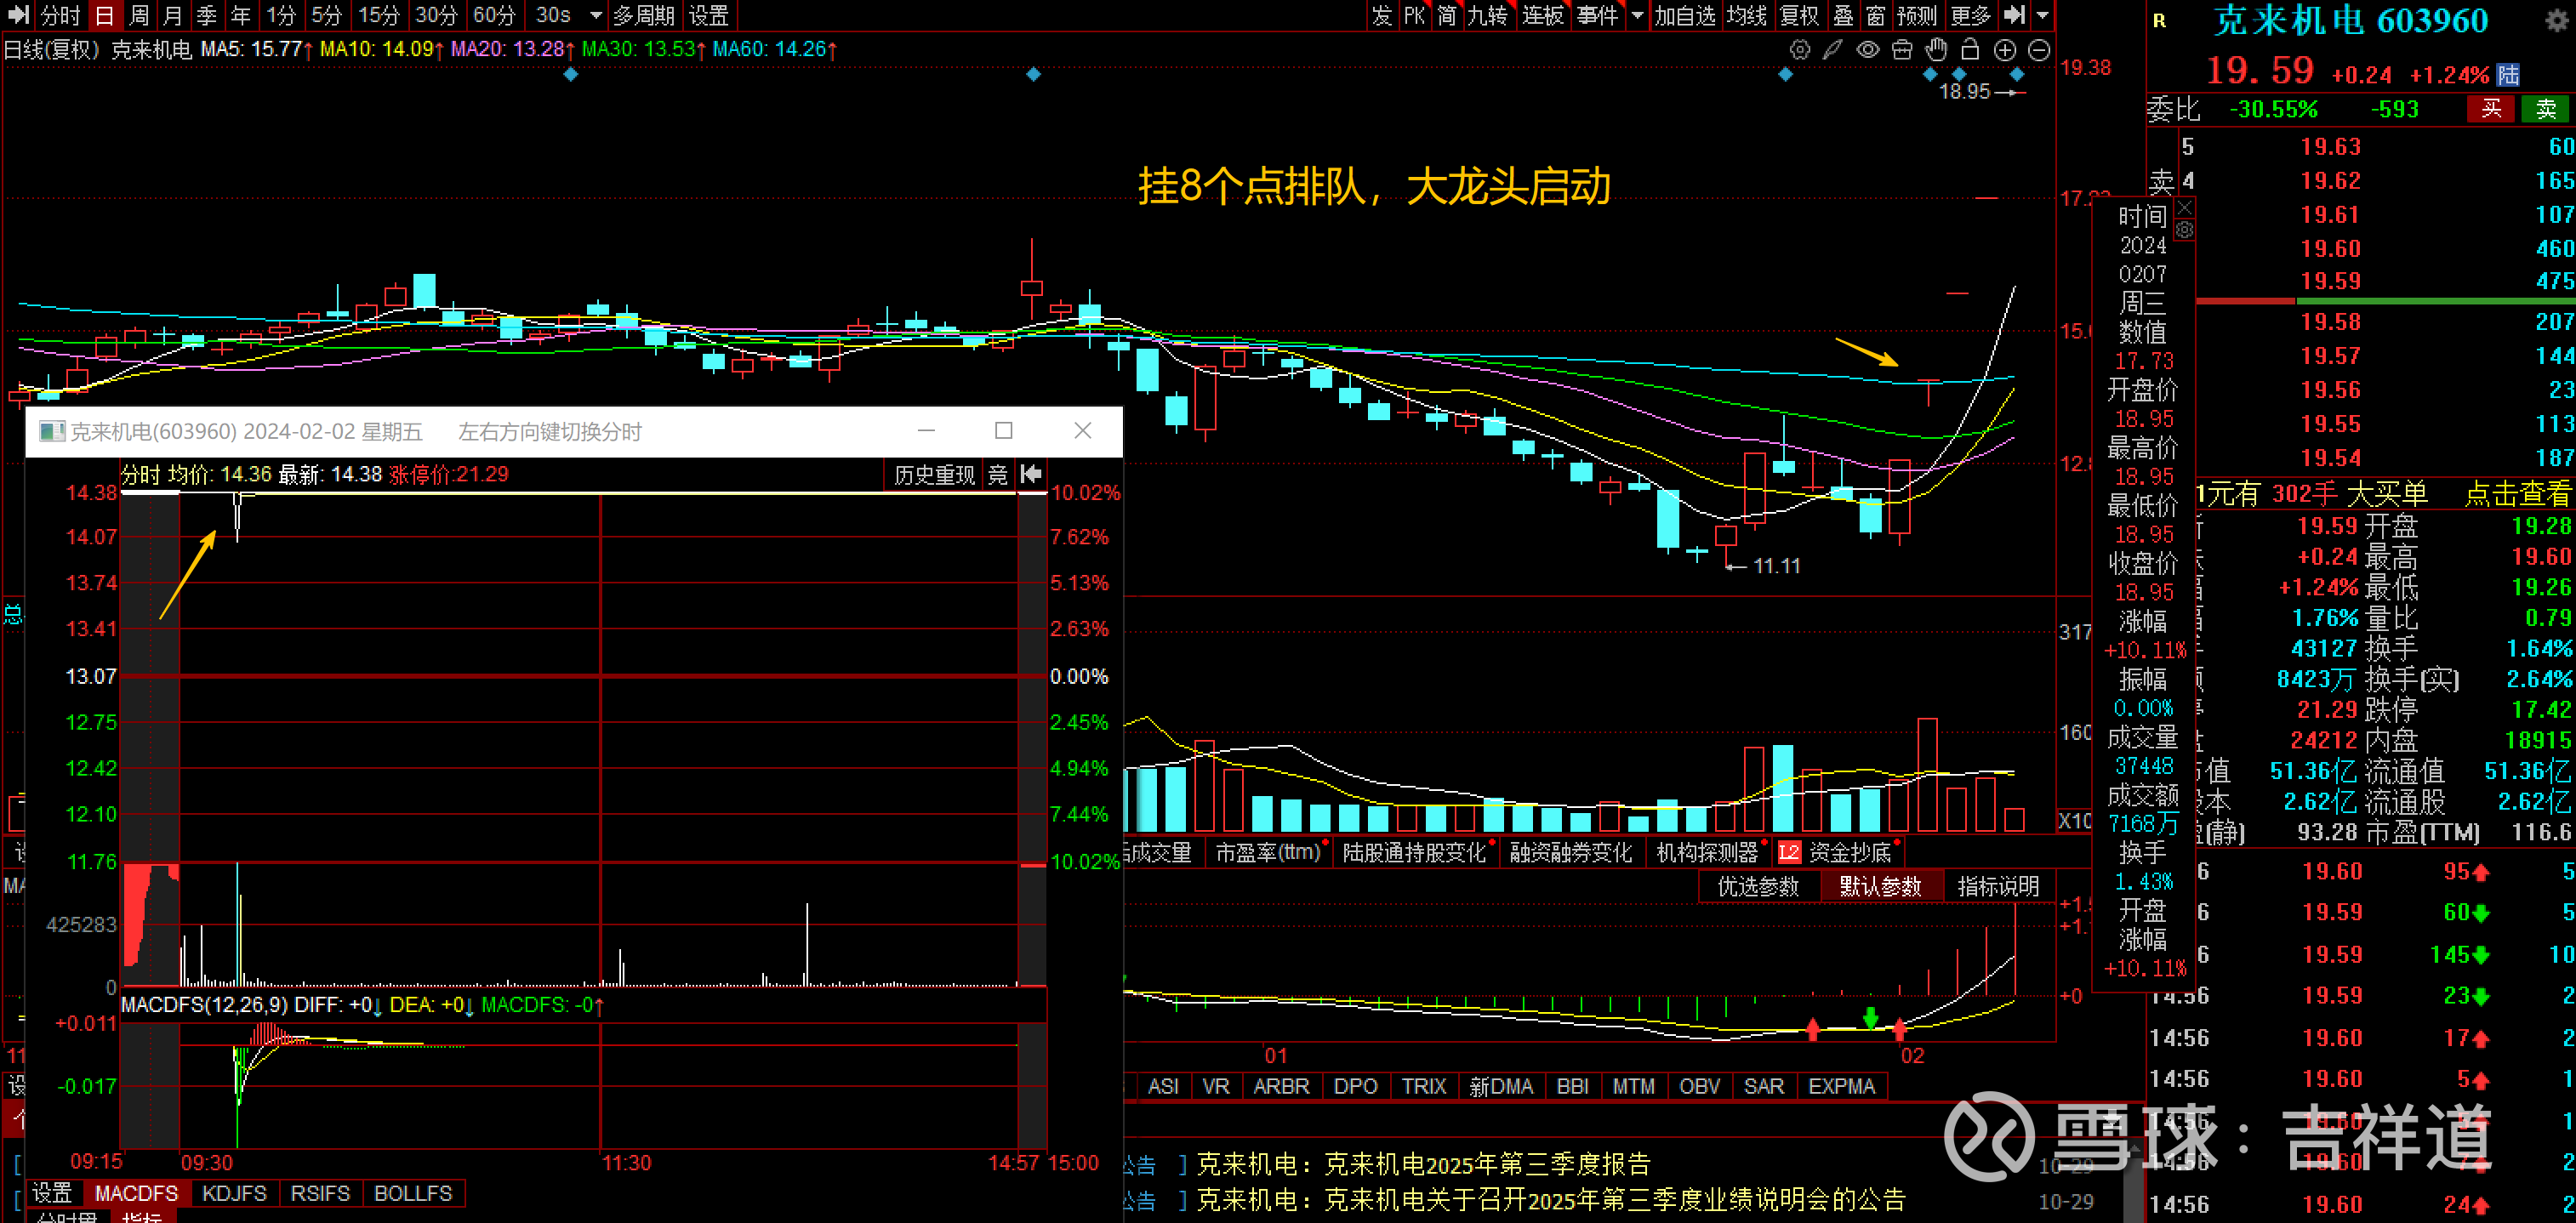Image resolution: width=2576 pixels, height=1223 pixels.
Task: Activate the hand pan tool
Action: tap(1936, 50)
